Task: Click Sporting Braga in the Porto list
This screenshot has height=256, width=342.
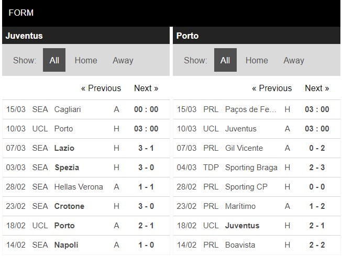Action: 252,168
